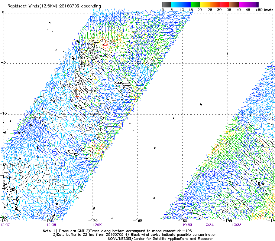The width and height of the screenshot is (275, 241).
Task: Click the "20" legend scale label
Action: coord(200,10)
